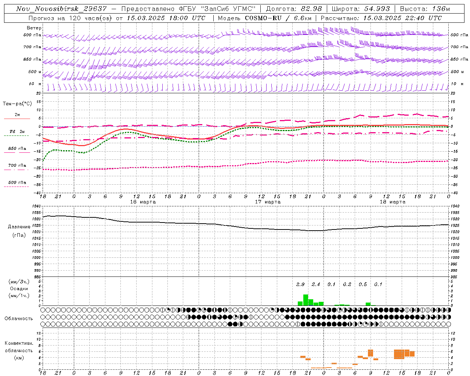This screenshot has width=470, height=376.
Task: Click the "Td 2м" dew point legend entry
Action: pyautogui.click(x=17, y=131)
